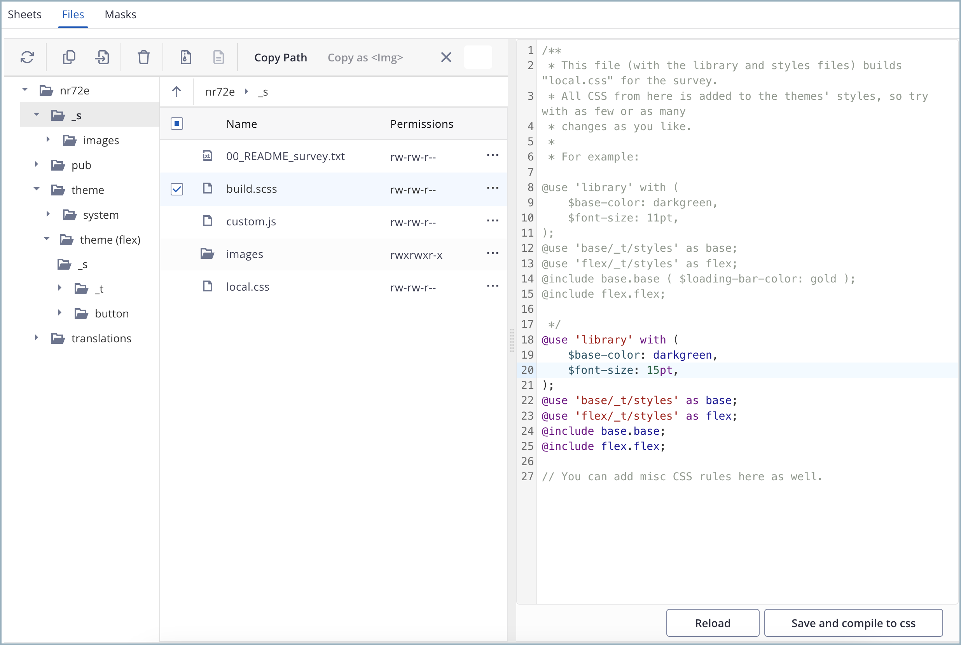Click the compress archive icon
961x645 pixels.
185,57
